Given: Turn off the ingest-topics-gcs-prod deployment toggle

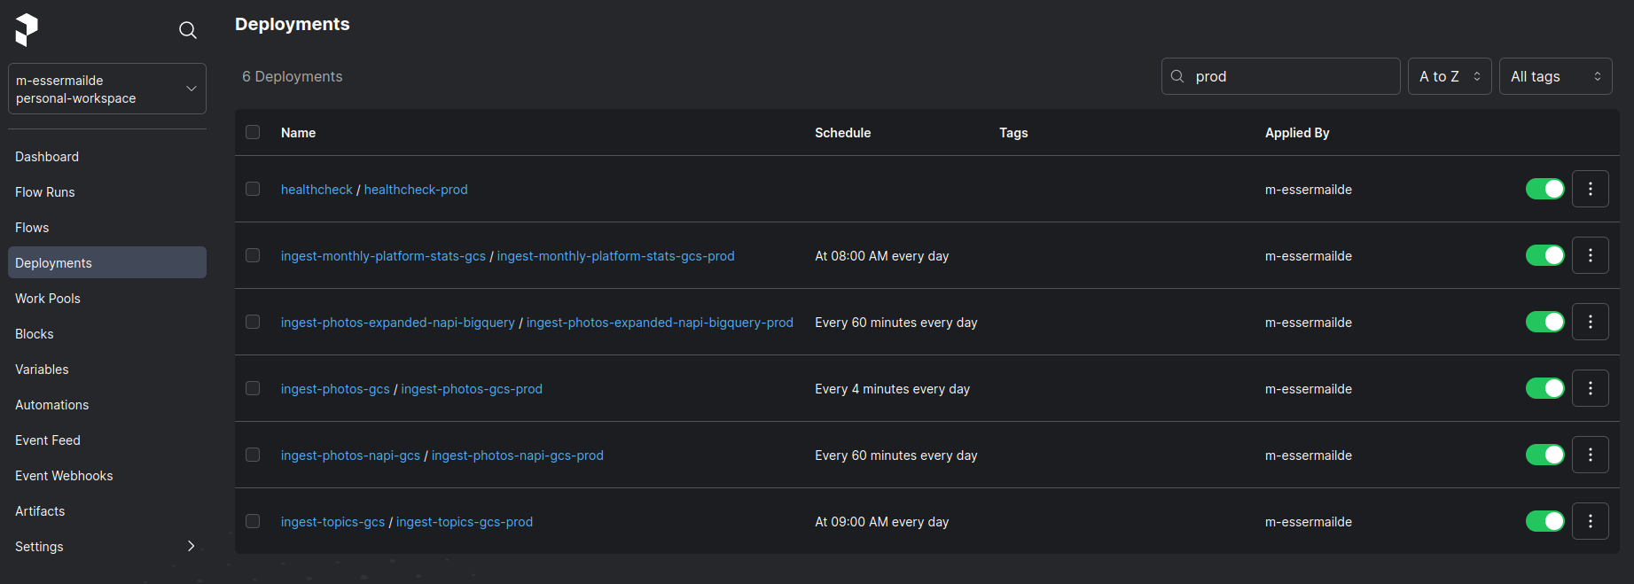Looking at the screenshot, I should click(1545, 521).
